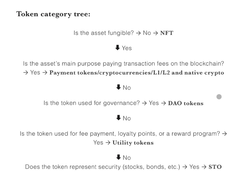This screenshot has height=177, width=236.
Task: Click "Yes" after the governance question
Action: coord(154,103)
